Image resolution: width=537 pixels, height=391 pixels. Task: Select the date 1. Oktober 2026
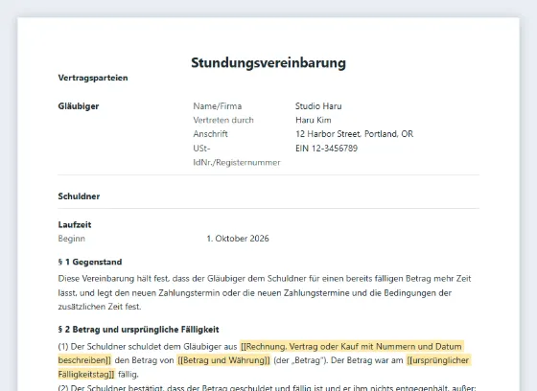click(238, 239)
